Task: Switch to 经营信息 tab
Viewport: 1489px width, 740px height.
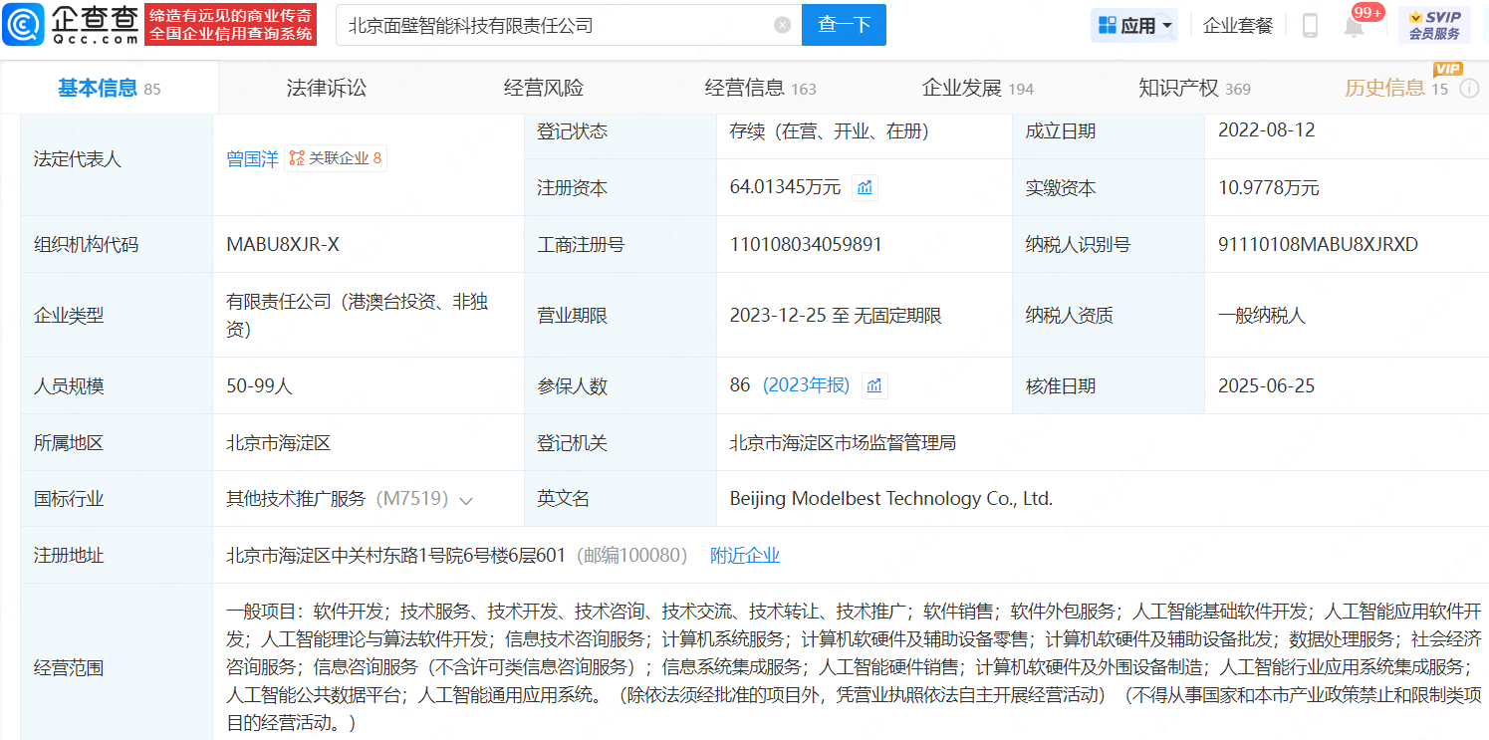Action: click(760, 89)
